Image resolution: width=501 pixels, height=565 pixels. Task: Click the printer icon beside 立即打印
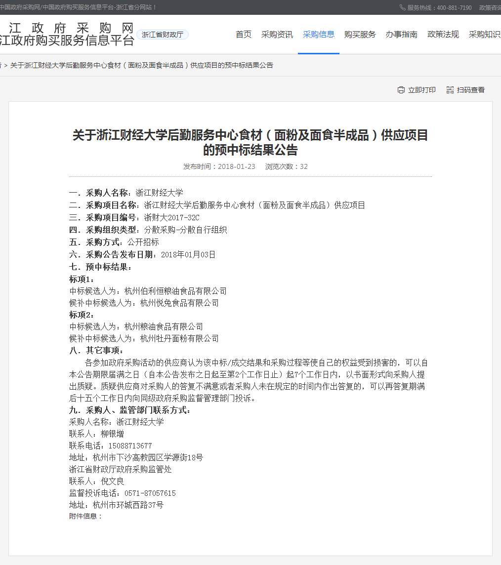[x=401, y=90]
